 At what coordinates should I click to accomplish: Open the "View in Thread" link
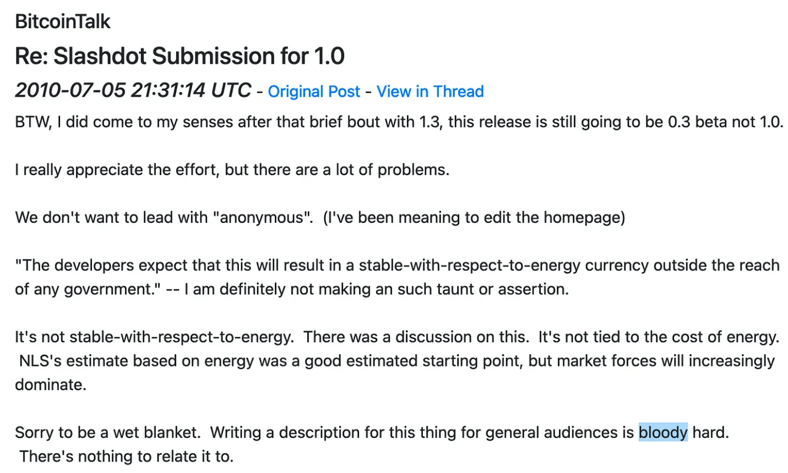[430, 91]
